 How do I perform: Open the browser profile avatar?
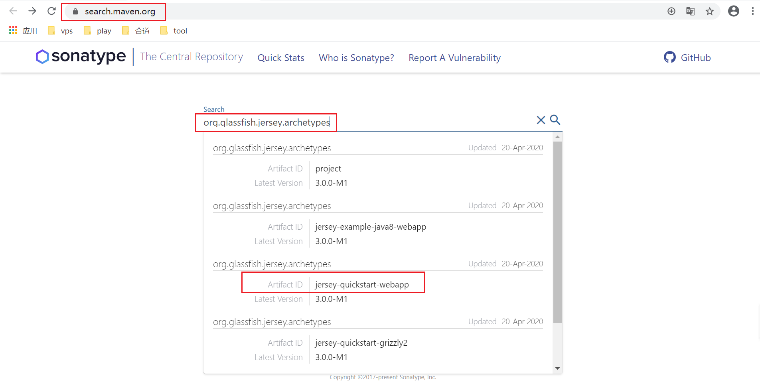coord(733,11)
